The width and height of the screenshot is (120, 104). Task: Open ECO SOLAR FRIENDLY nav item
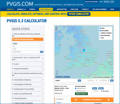pos(100,9)
